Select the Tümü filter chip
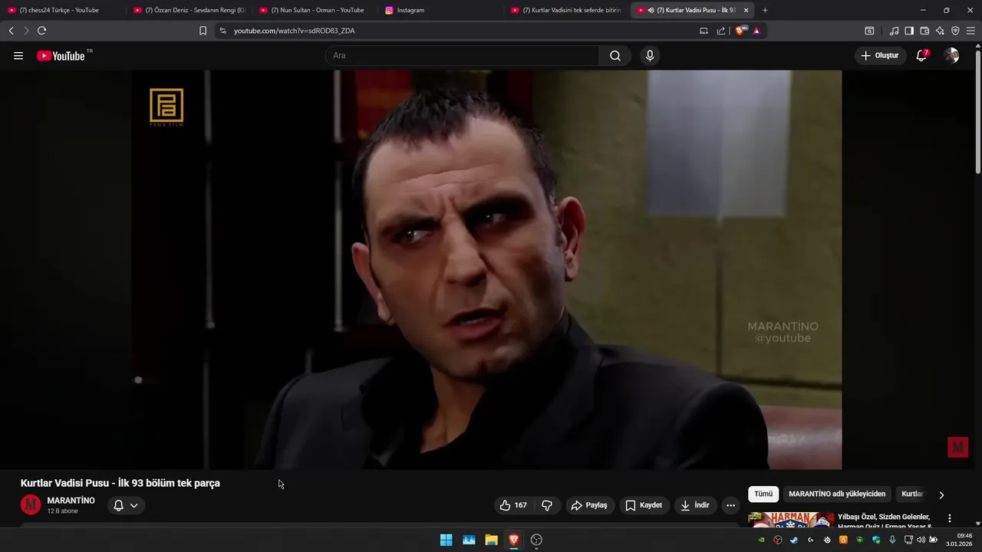This screenshot has width=982, height=552. pos(763,495)
